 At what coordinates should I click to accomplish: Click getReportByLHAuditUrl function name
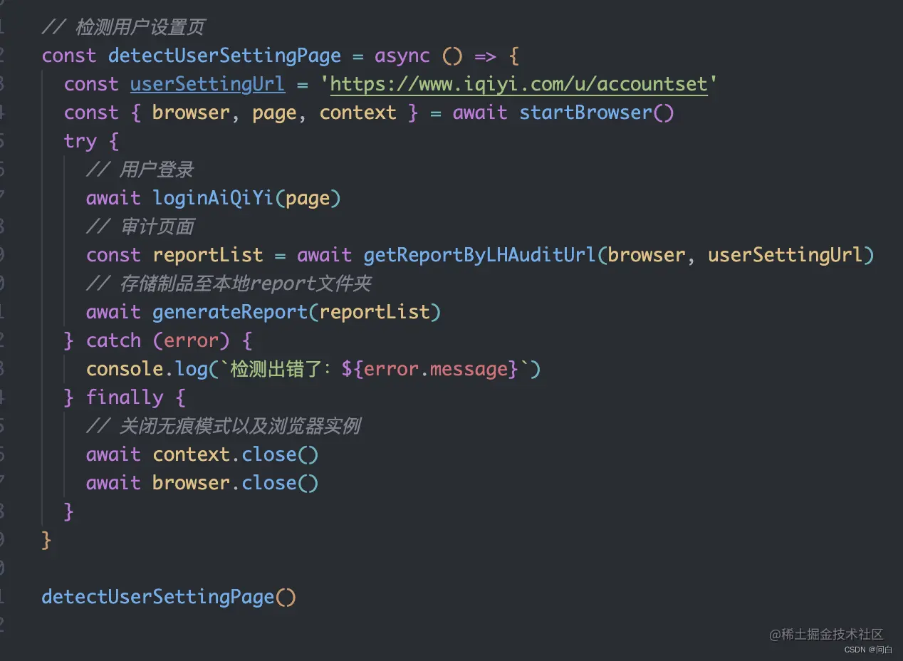click(480, 255)
